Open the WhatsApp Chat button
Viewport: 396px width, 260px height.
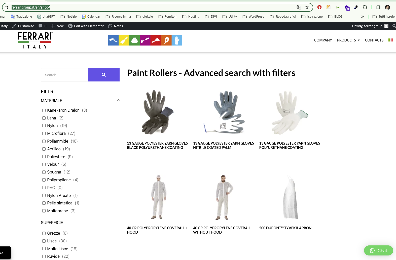(x=378, y=250)
